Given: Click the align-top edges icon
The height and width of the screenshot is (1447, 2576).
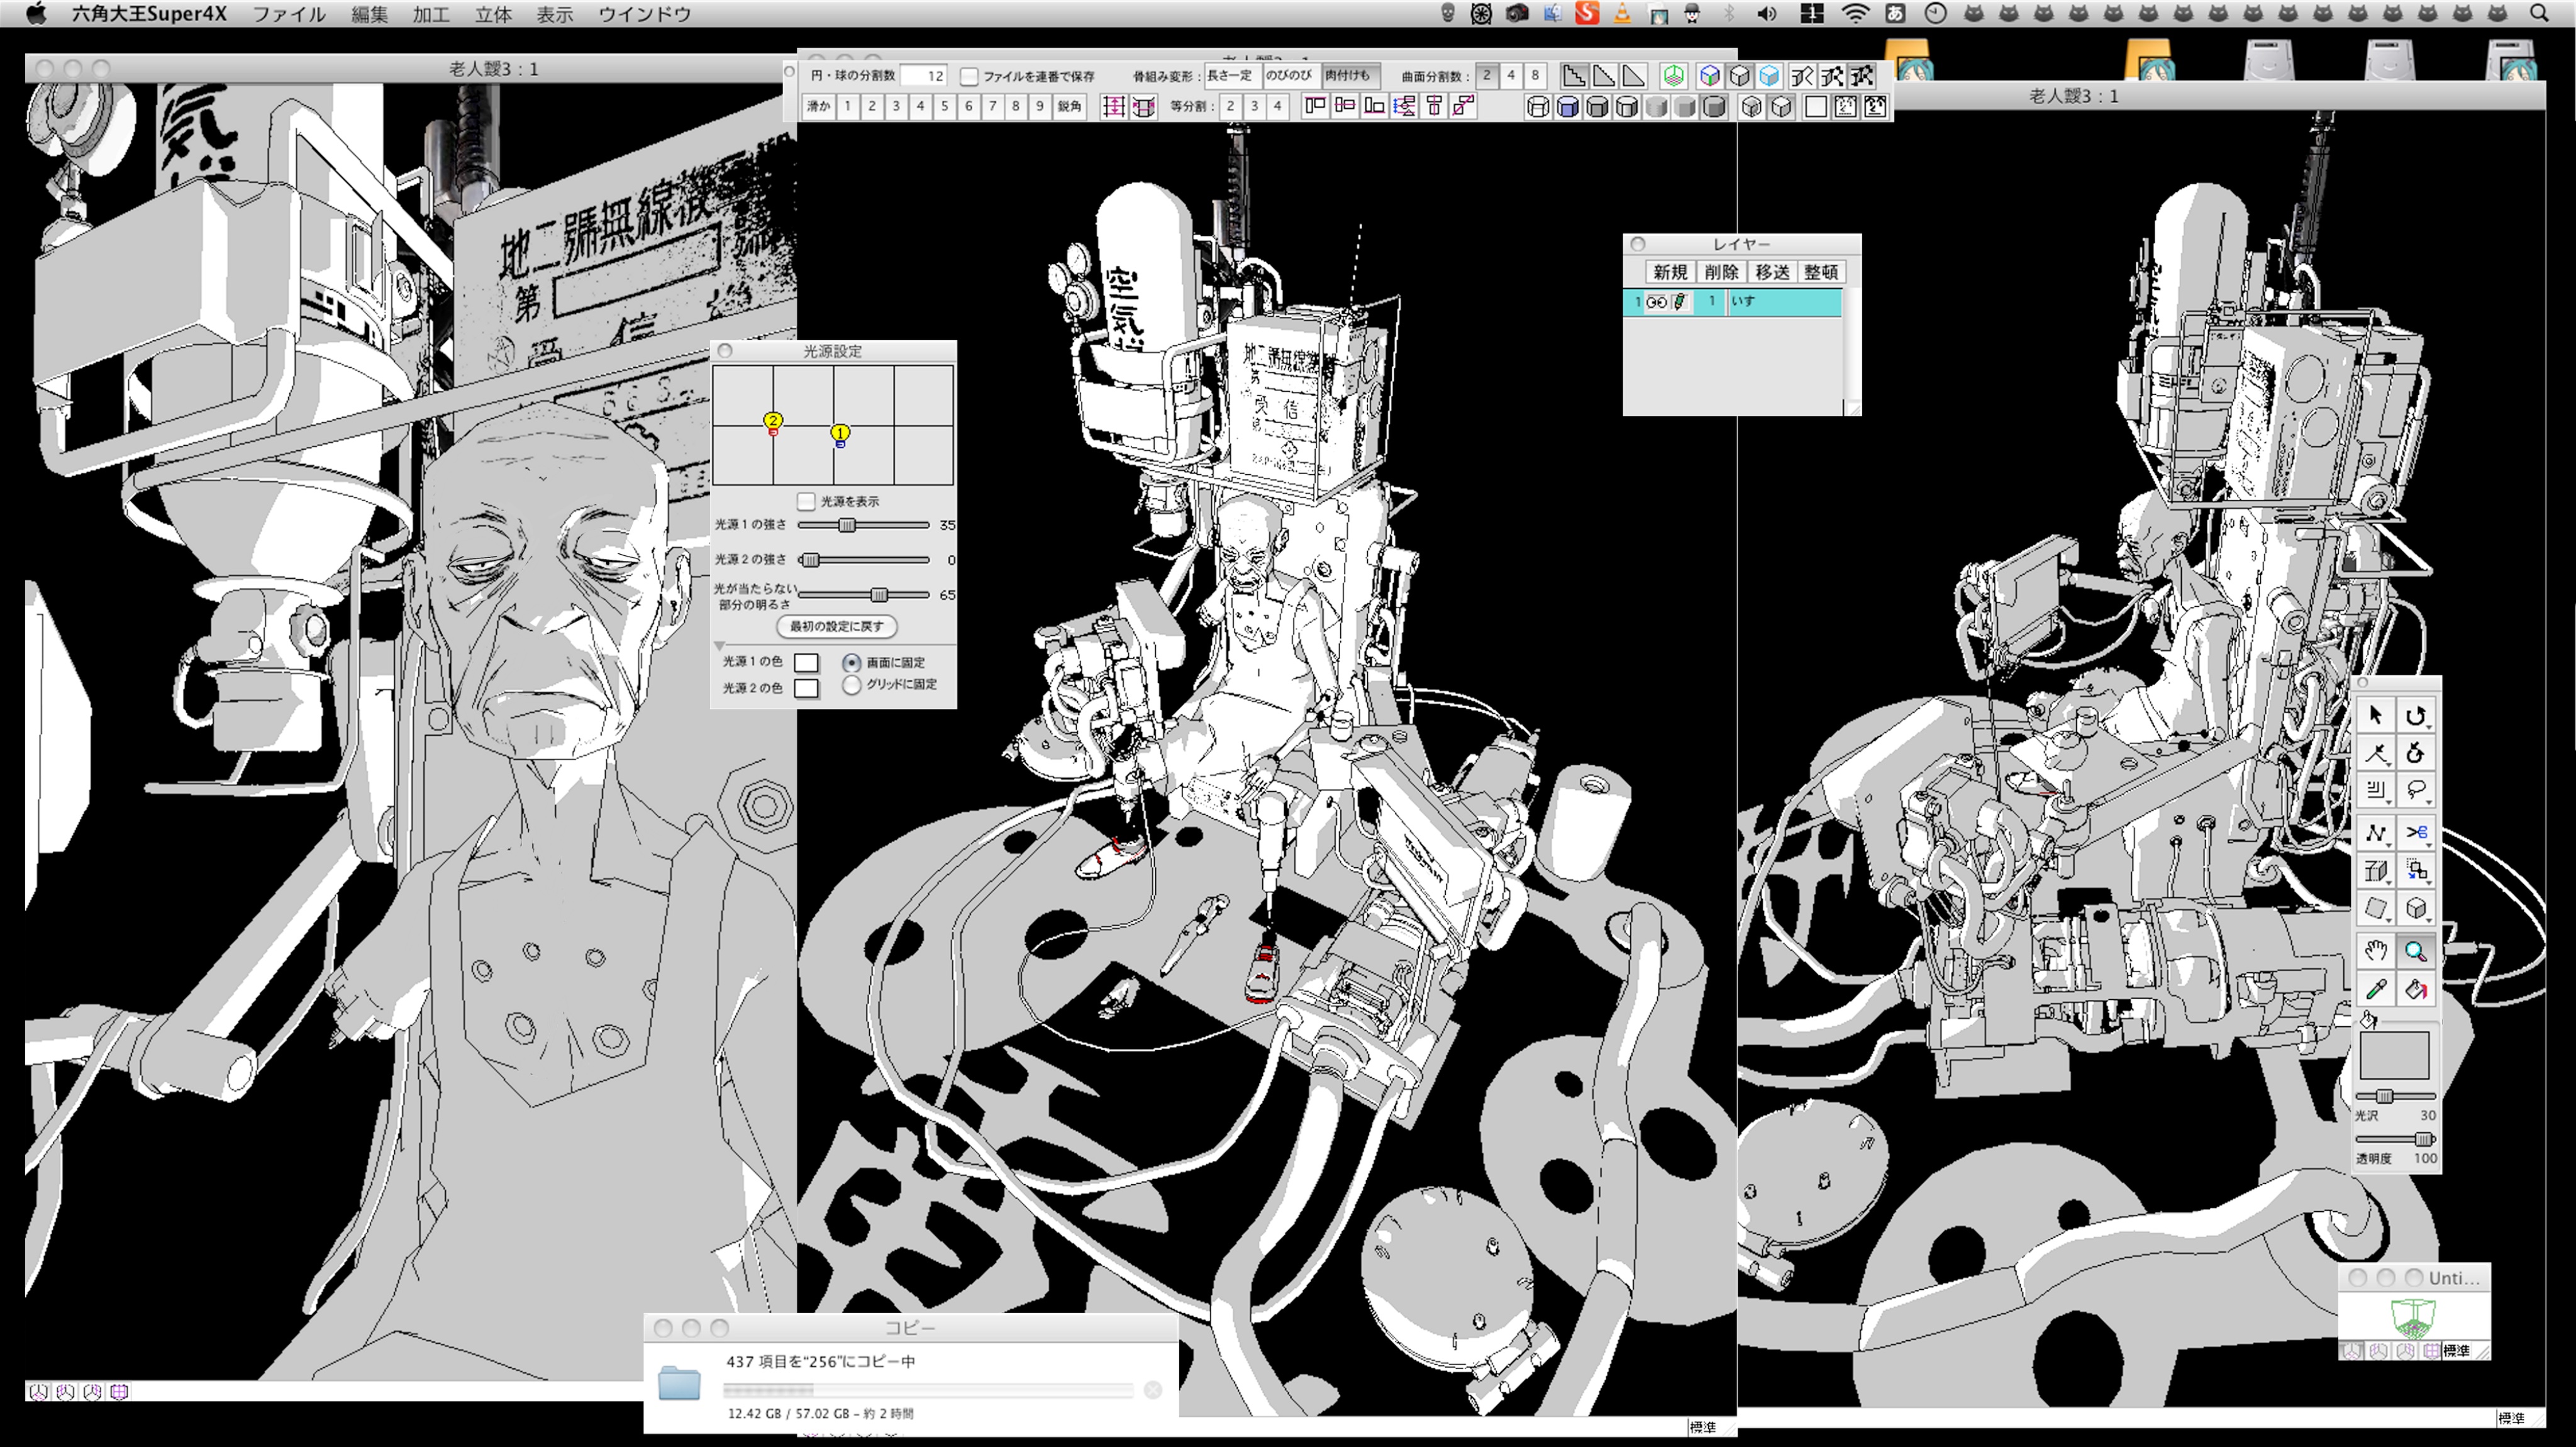Looking at the screenshot, I should click(1316, 106).
